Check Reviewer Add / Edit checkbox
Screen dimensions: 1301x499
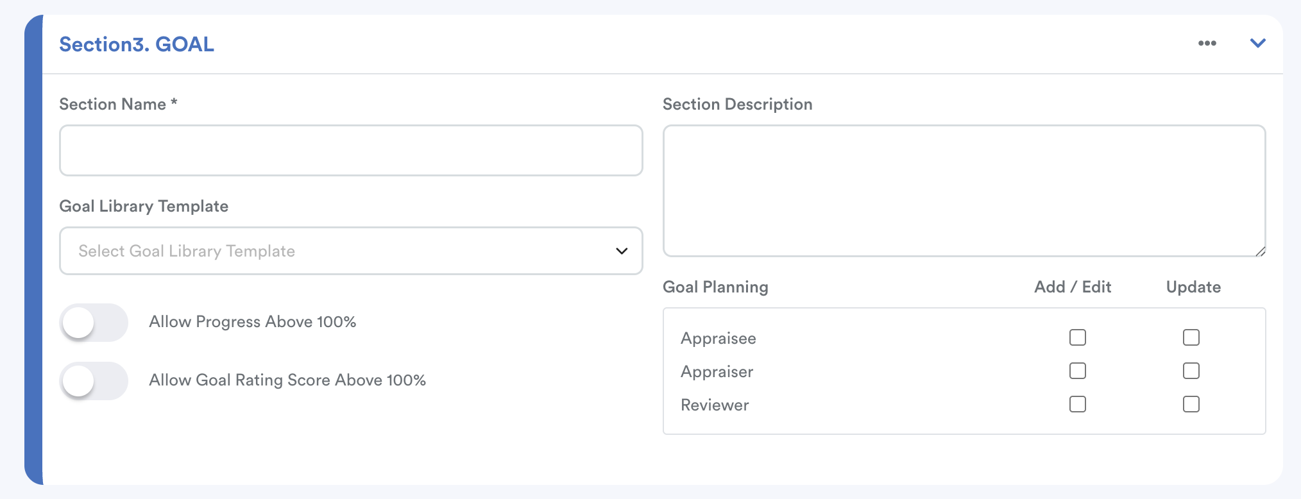pyautogui.click(x=1077, y=404)
